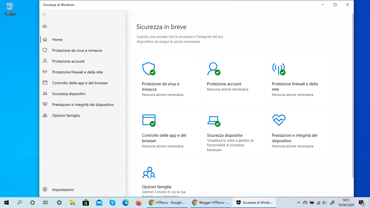Launch Skype from taskbar
The height and width of the screenshot is (208, 370).
[x=112, y=203]
